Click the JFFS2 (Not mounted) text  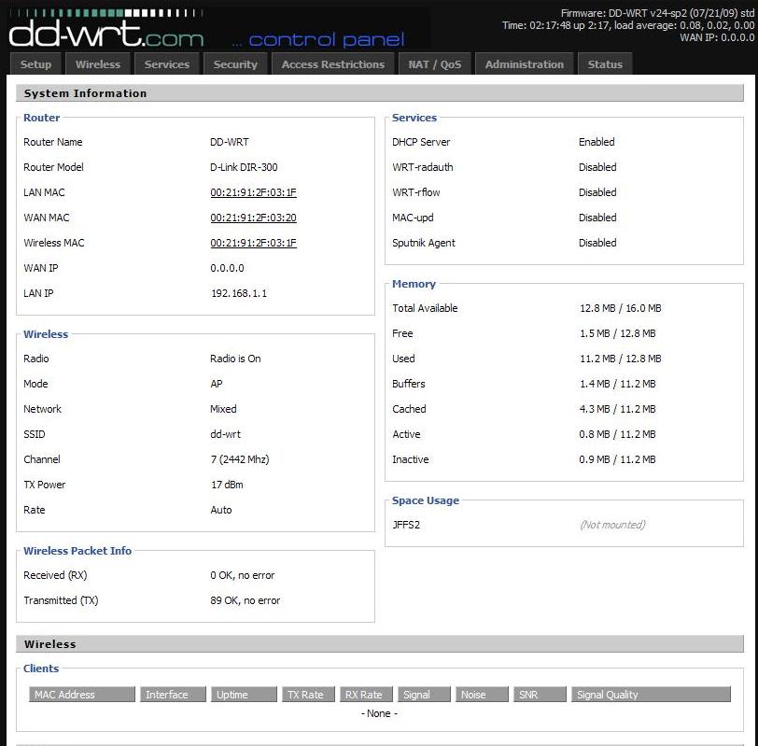click(x=612, y=525)
